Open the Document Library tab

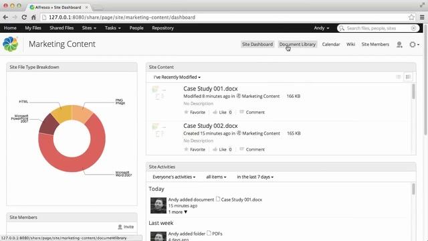[x=297, y=44]
